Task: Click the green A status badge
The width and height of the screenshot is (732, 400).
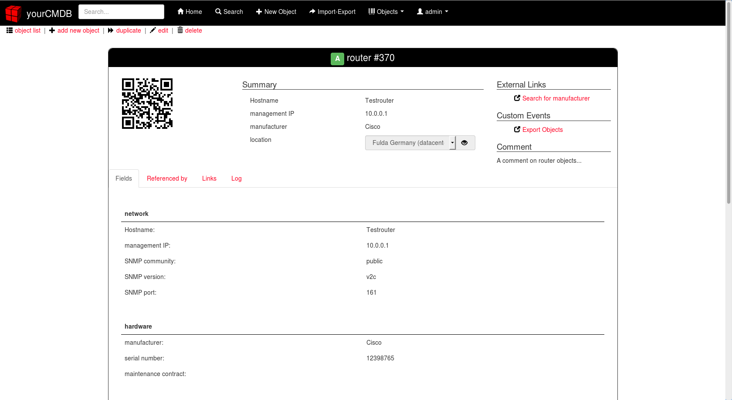Action: pos(337,58)
